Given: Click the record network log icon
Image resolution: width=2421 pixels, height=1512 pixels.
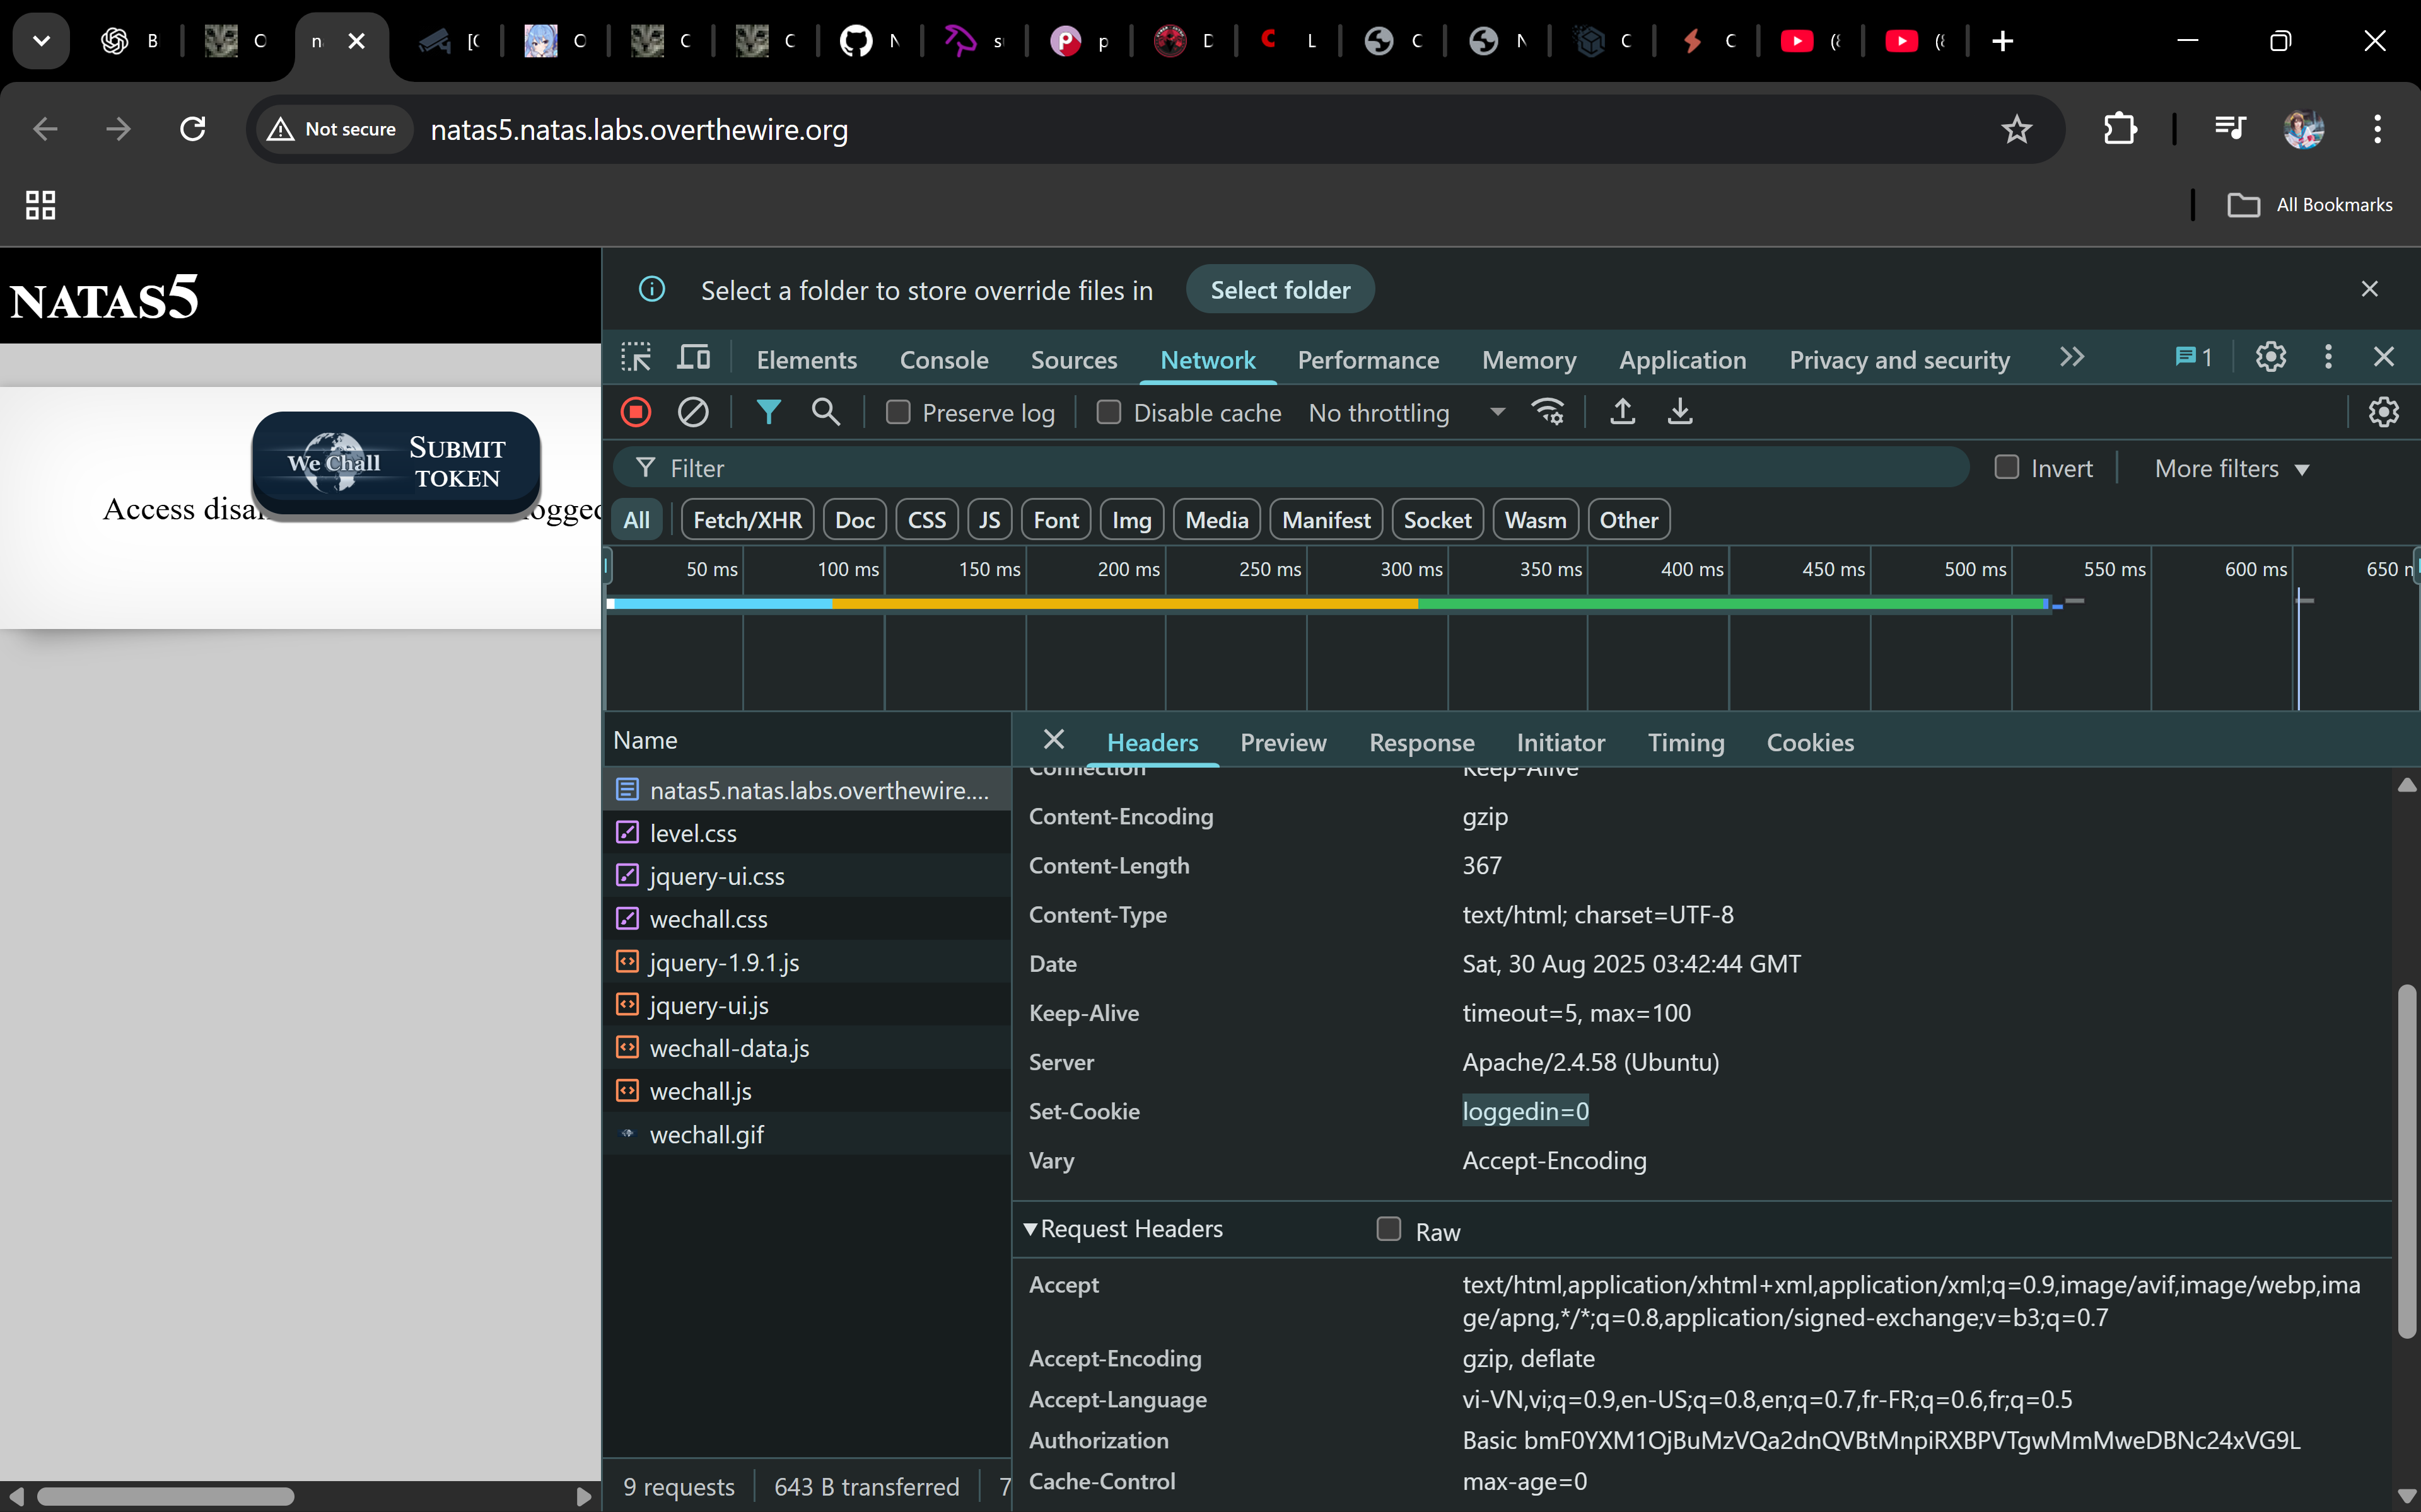Looking at the screenshot, I should (x=636, y=412).
